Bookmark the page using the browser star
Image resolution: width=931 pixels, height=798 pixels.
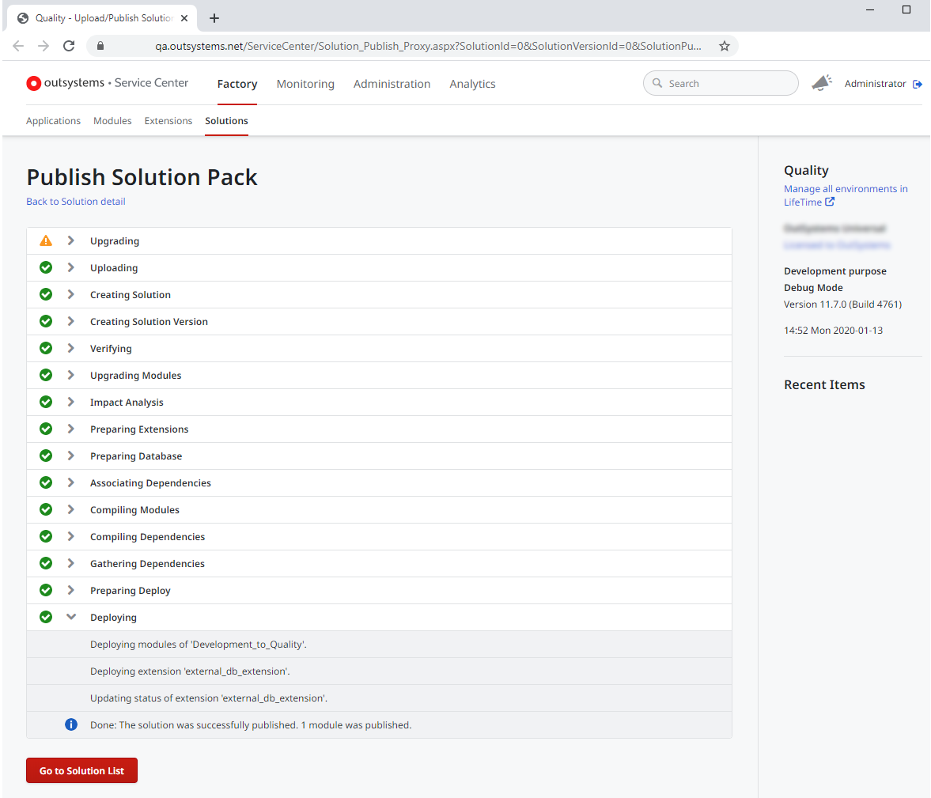pos(724,46)
